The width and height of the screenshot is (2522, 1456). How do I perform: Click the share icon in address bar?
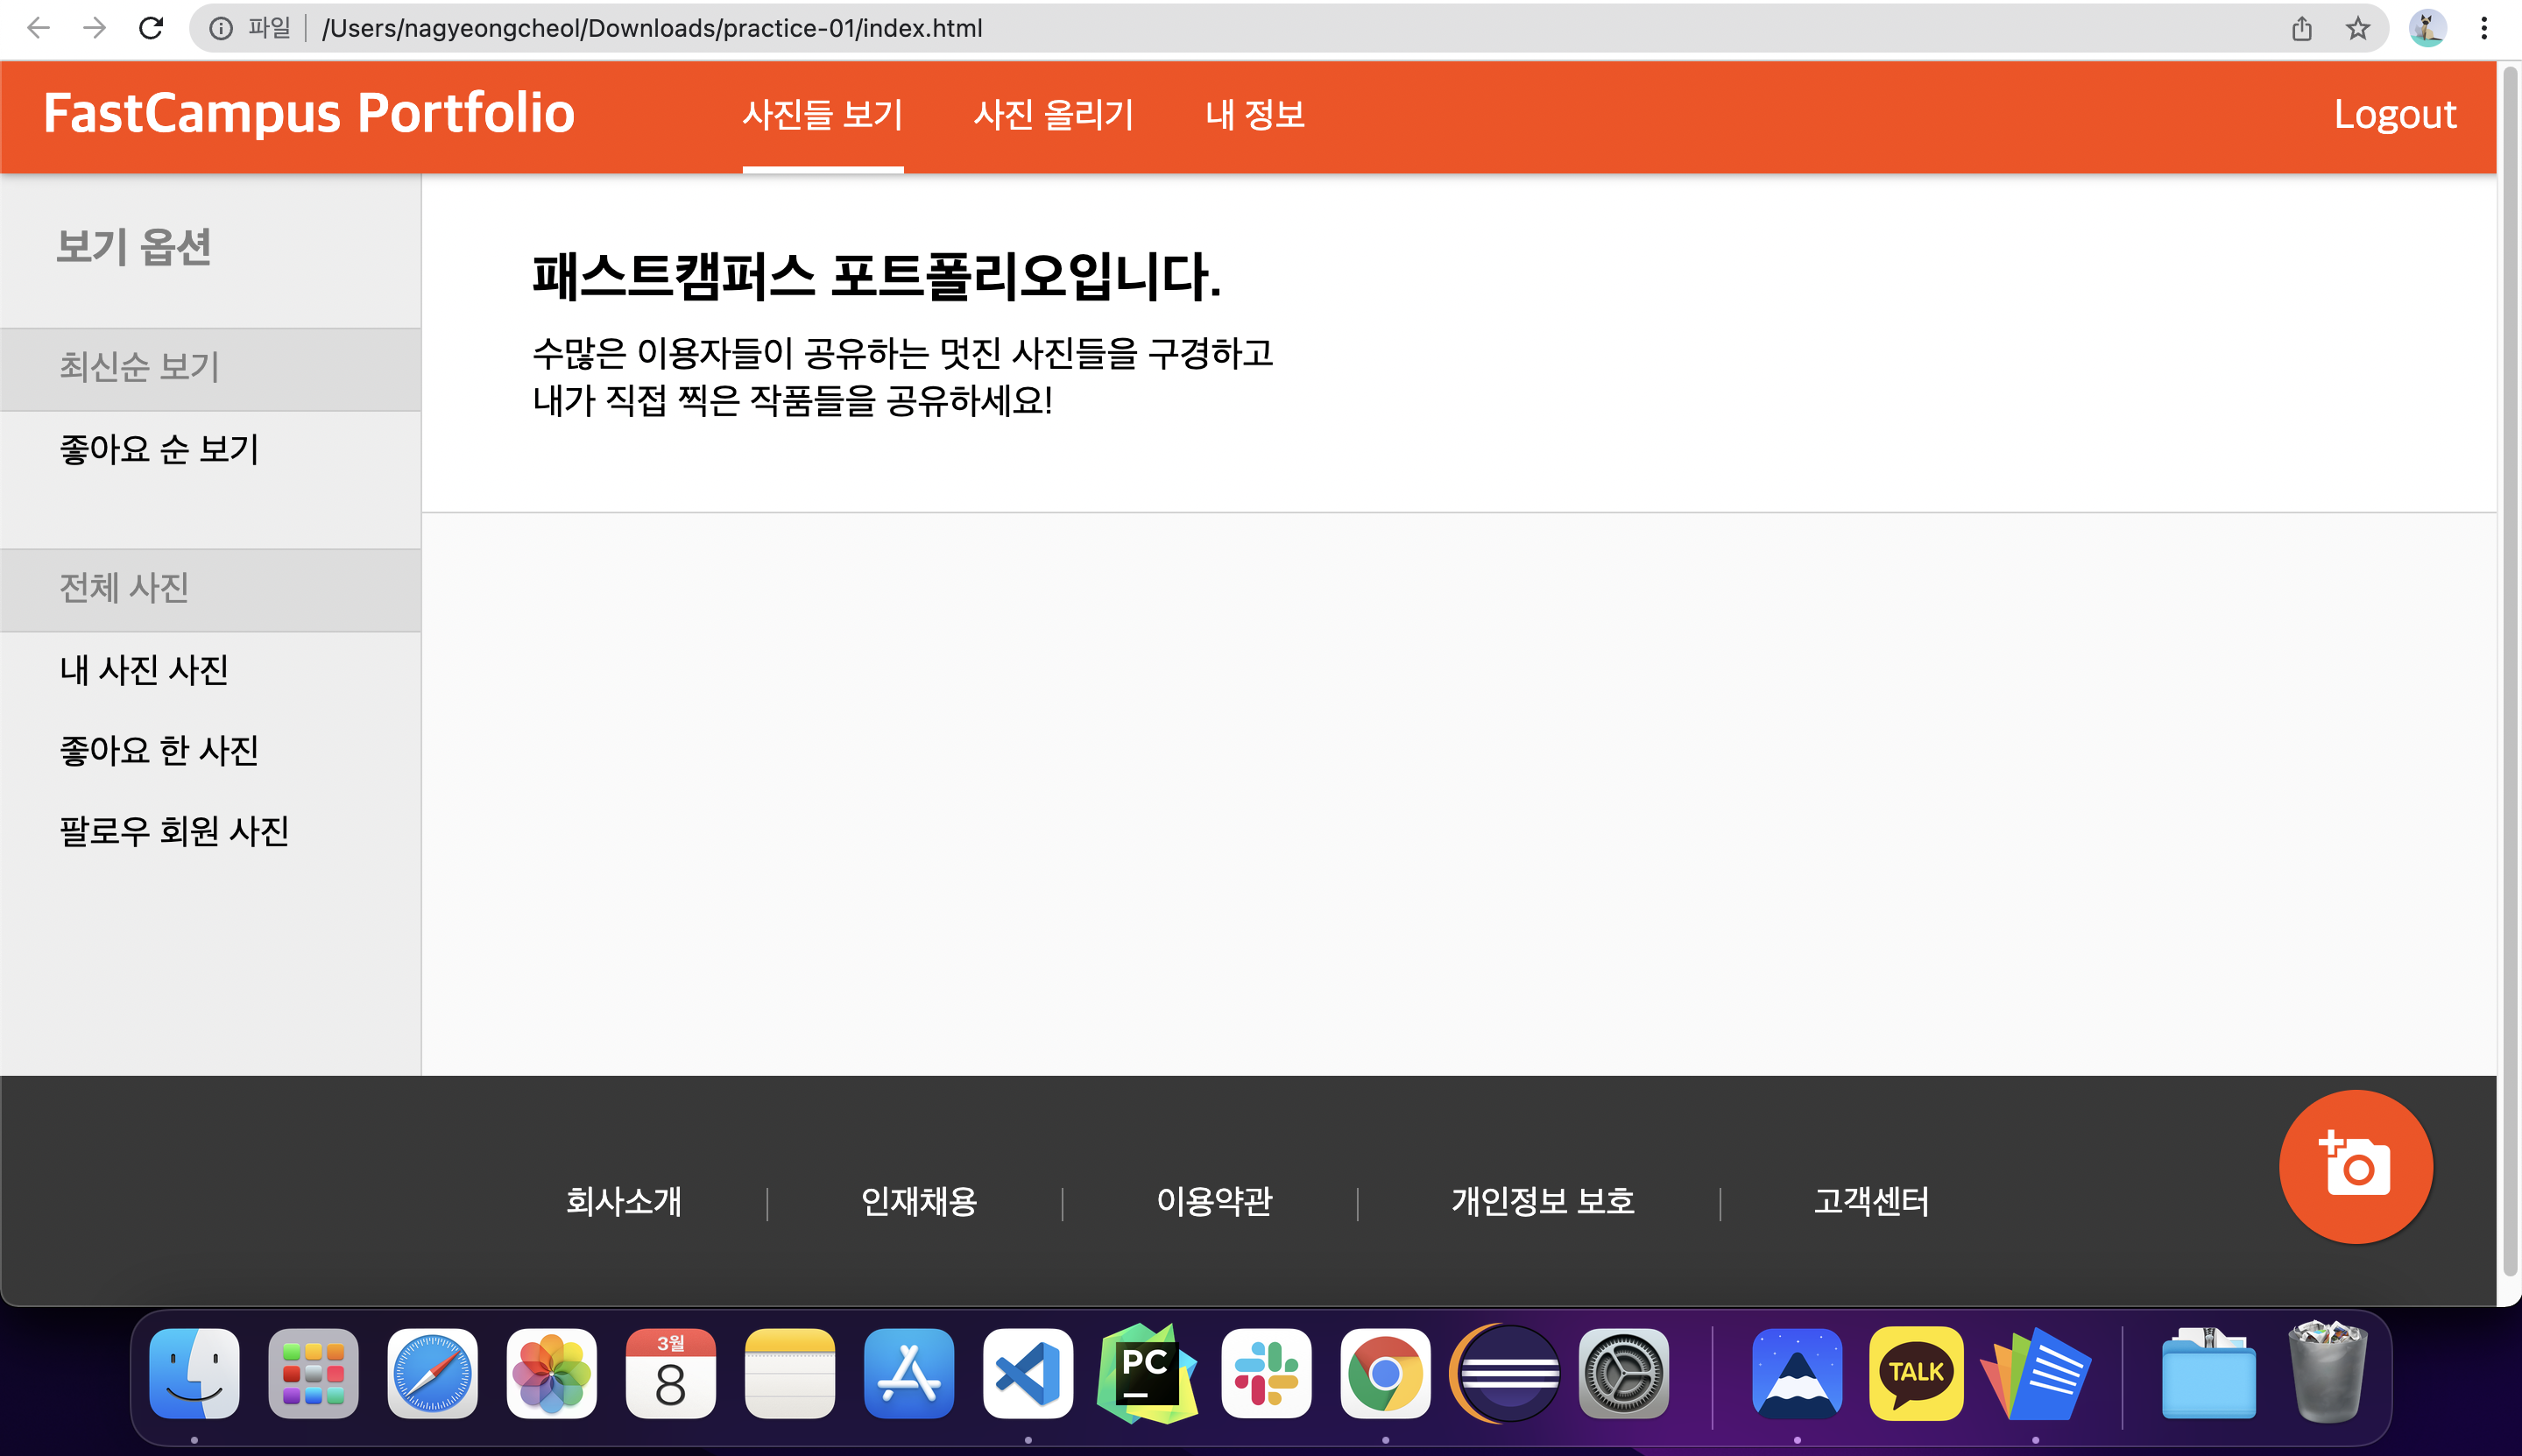(2301, 28)
